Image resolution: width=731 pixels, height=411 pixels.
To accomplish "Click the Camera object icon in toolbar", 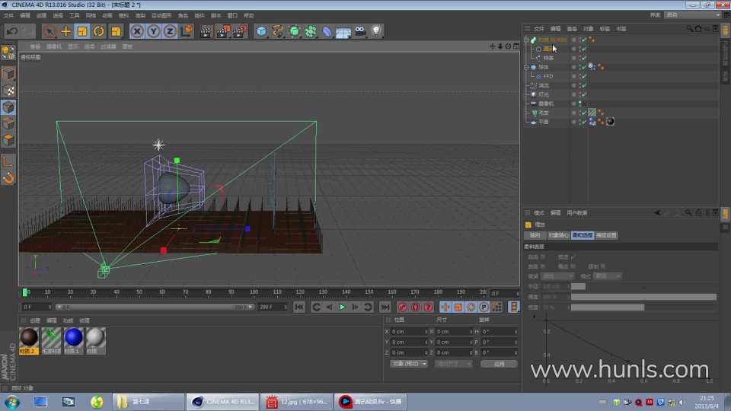I will (x=359, y=31).
